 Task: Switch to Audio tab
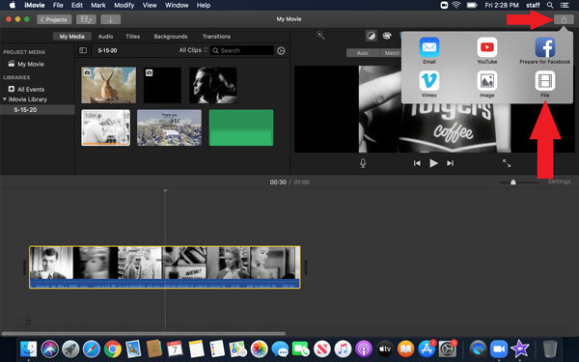(x=105, y=37)
